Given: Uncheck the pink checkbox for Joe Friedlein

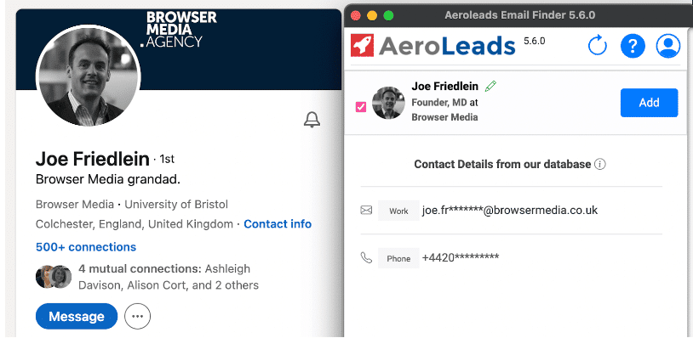Looking at the screenshot, I should point(361,107).
